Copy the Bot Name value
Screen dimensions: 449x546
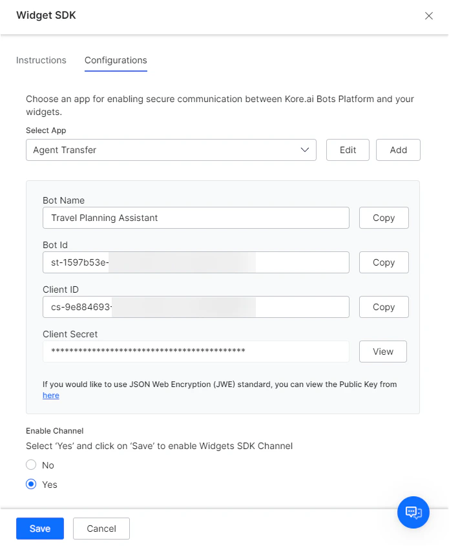tap(384, 218)
